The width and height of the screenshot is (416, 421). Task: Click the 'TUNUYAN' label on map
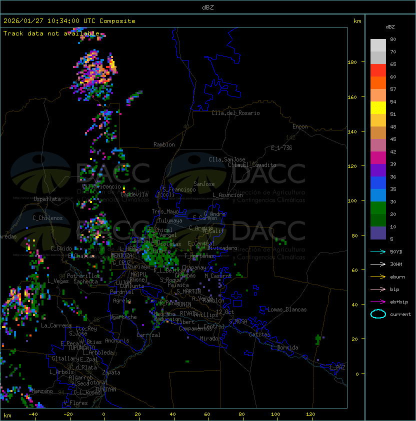106,389
